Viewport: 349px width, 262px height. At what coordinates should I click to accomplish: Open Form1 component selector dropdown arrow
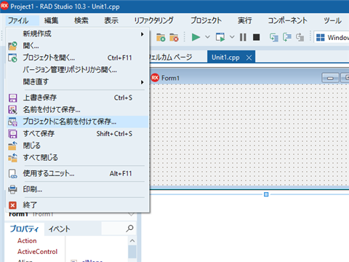coord(131,215)
